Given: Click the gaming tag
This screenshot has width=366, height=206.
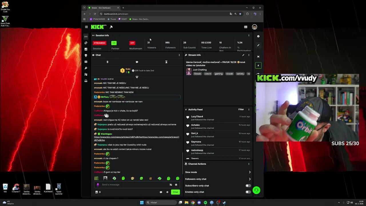Looking at the screenshot, I should coord(218,74).
